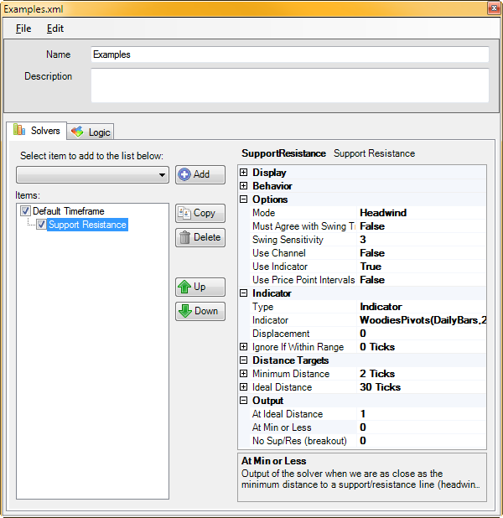Click the Ignore If Within Range 0 Ticks value
The width and height of the screenshot is (503, 518).
[377, 347]
